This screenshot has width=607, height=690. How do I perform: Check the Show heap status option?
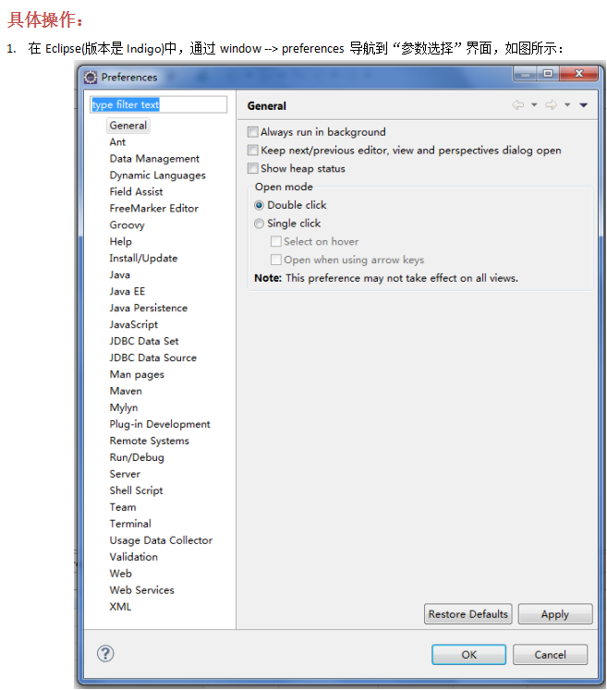pos(253,169)
